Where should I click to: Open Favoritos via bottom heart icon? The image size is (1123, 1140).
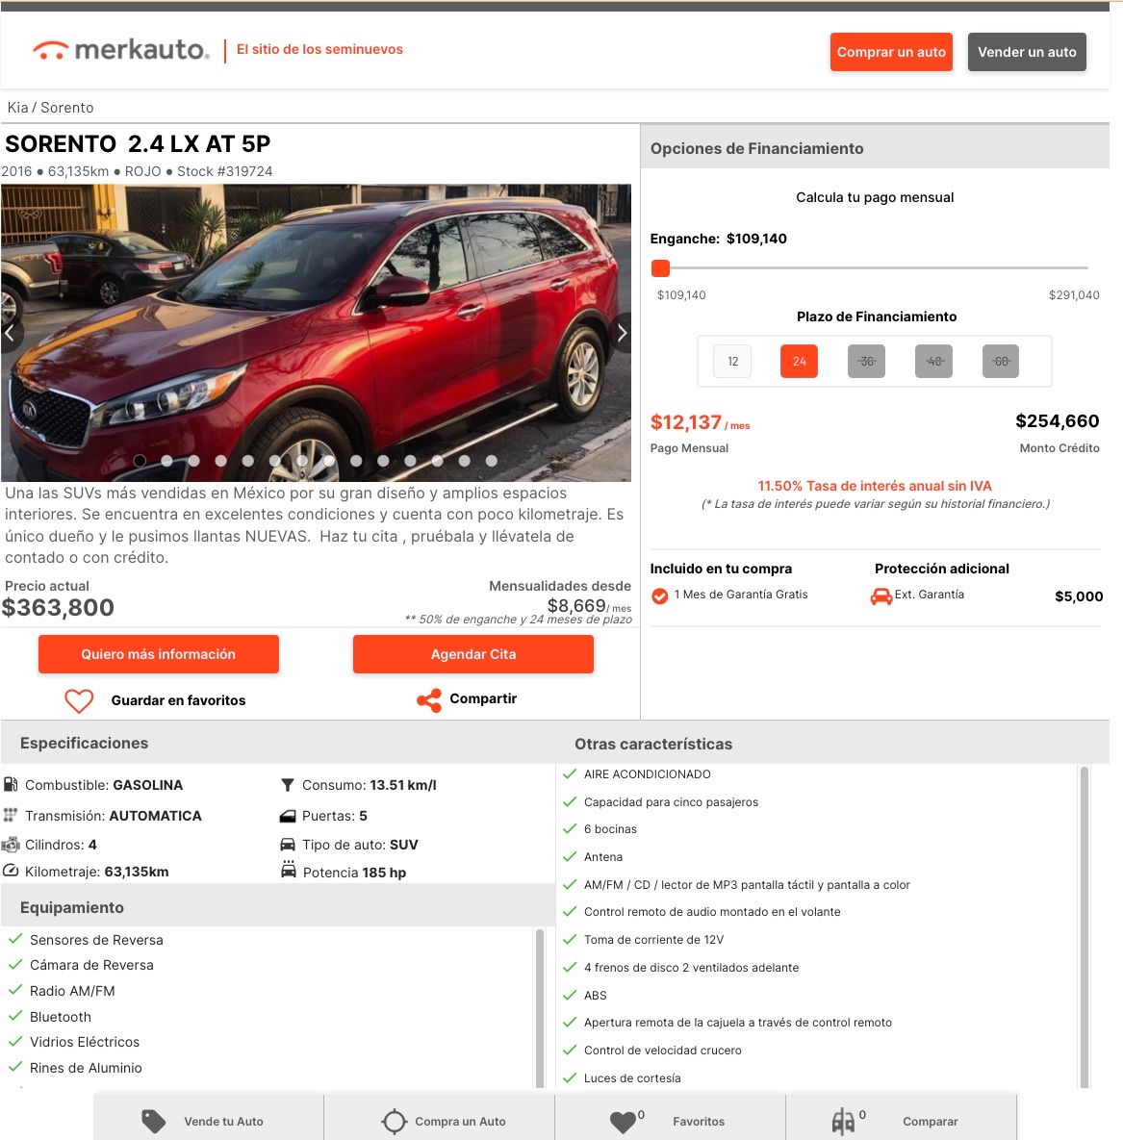623,1122
